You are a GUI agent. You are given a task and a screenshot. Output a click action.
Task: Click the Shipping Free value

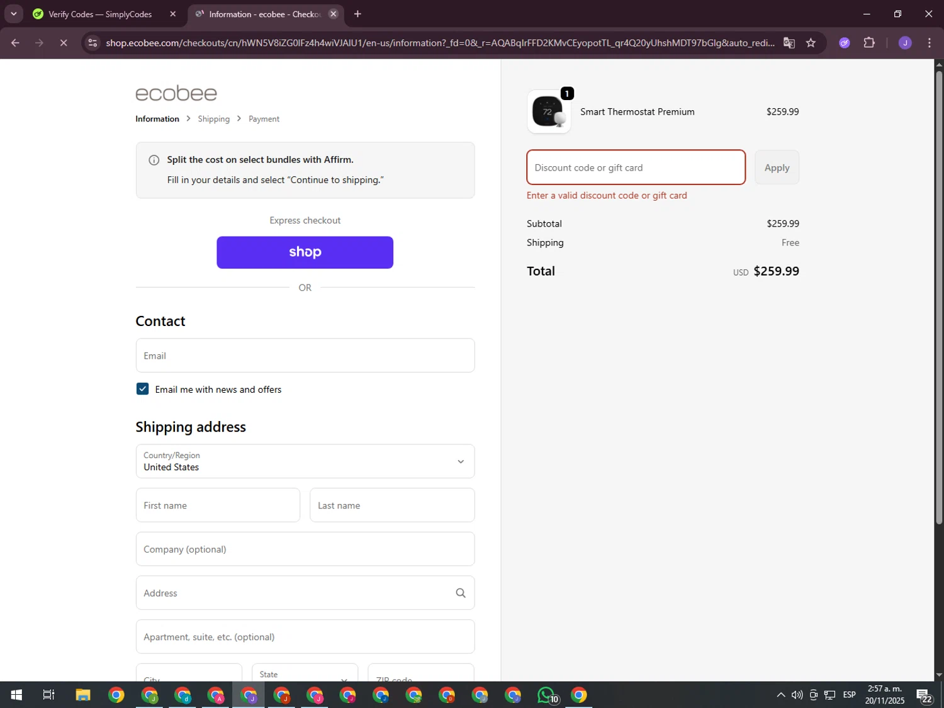[x=790, y=243]
